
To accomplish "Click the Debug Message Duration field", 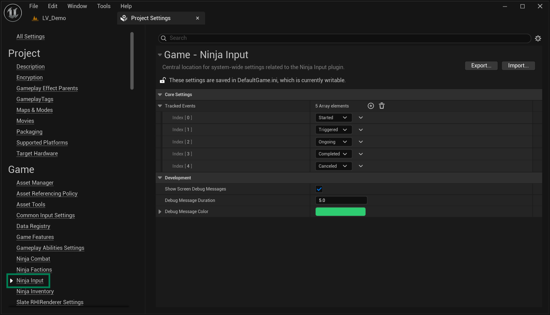I will pos(341,200).
